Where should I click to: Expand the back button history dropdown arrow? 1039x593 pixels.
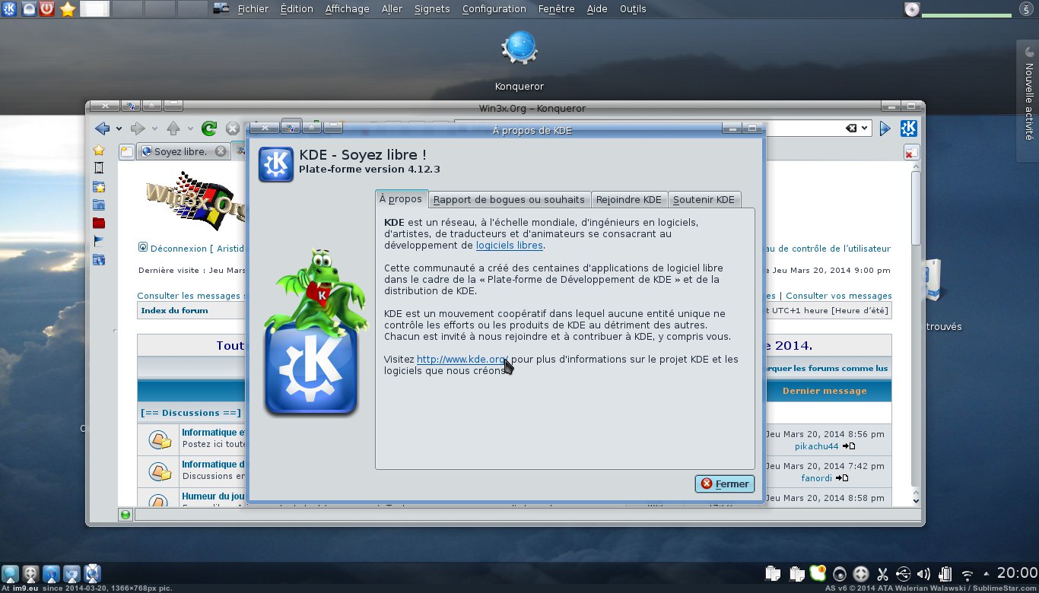click(x=119, y=128)
